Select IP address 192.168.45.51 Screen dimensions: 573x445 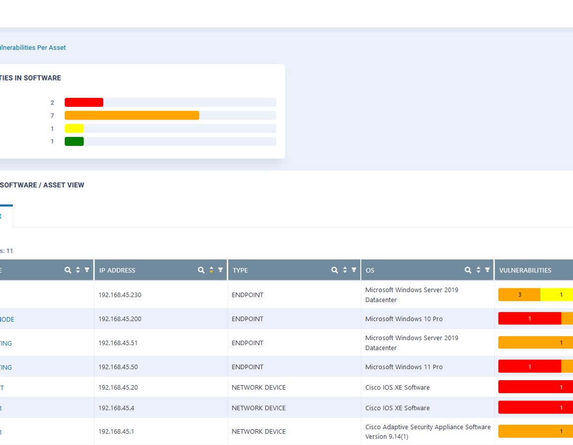[x=118, y=343]
